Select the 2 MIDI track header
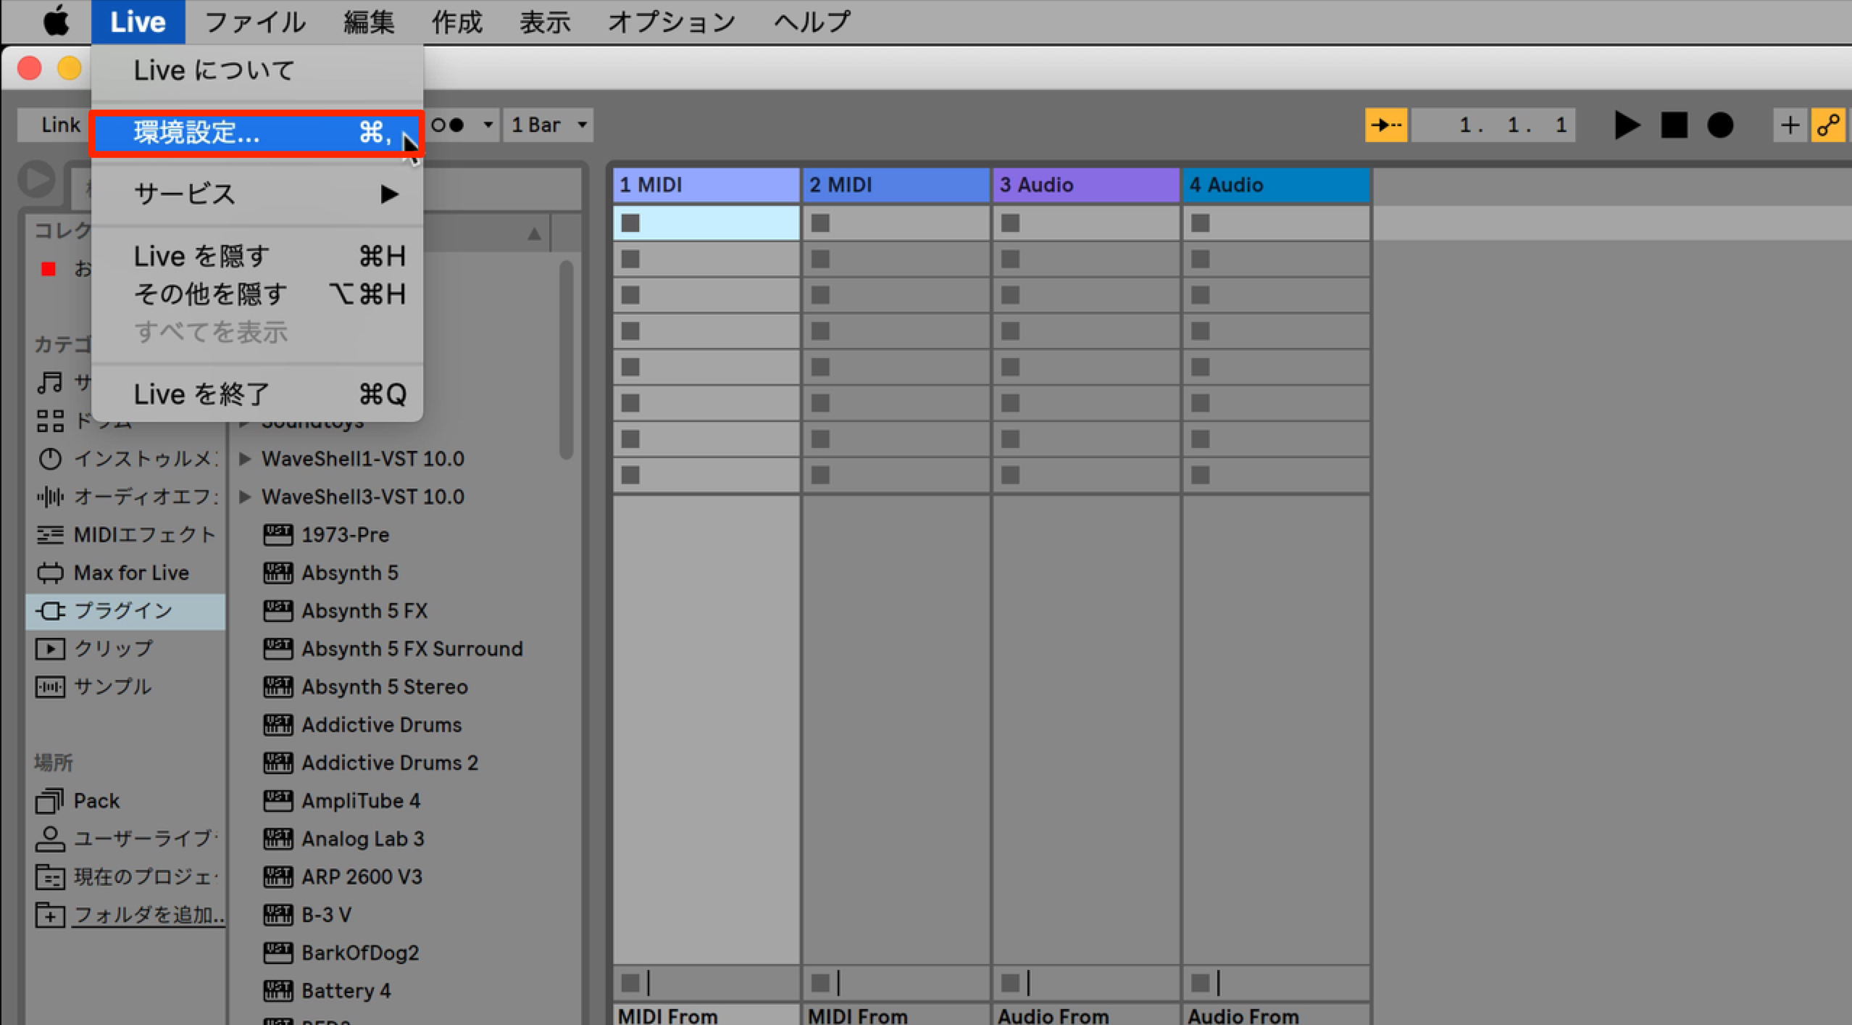The image size is (1852, 1025). tap(896, 185)
